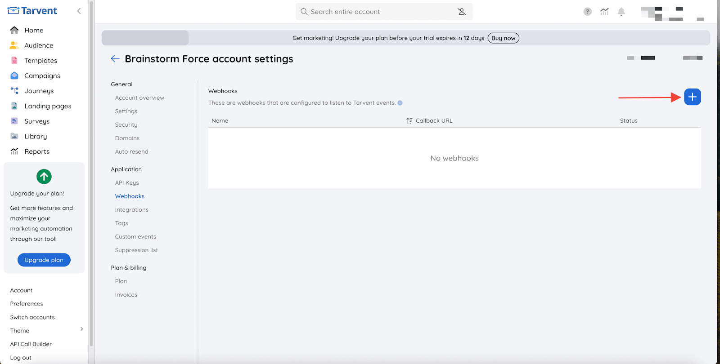Open Security settings
This screenshot has height=364, width=720.
(x=126, y=124)
